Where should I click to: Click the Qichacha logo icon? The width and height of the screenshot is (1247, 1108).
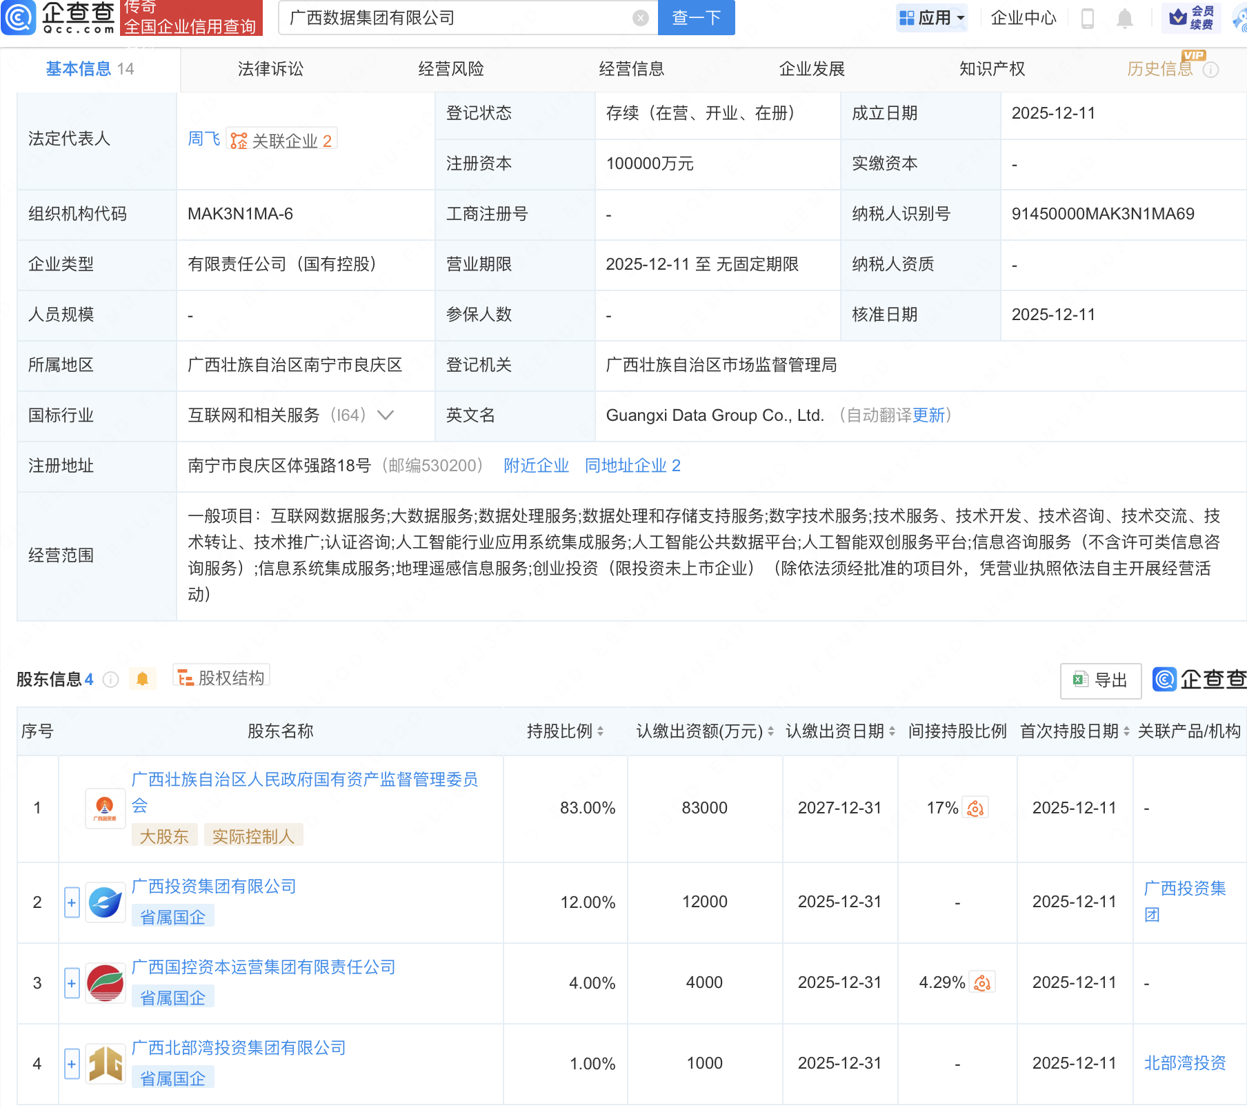[x=18, y=17]
